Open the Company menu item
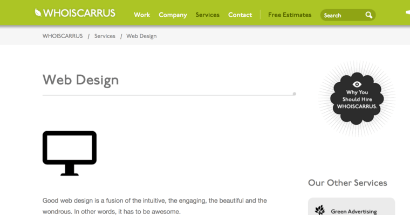This screenshot has width=410, height=215. click(173, 15)
